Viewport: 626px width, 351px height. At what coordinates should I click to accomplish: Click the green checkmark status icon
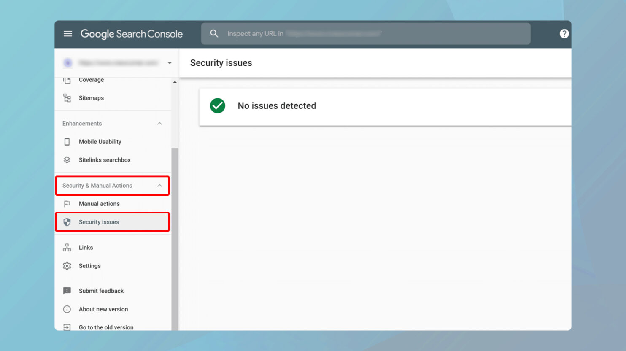[217, 105]
